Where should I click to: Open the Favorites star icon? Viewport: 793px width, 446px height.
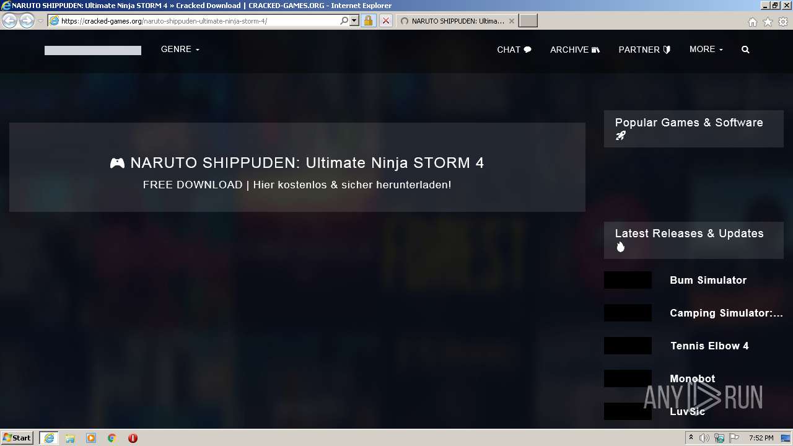[x=768, y=22]
